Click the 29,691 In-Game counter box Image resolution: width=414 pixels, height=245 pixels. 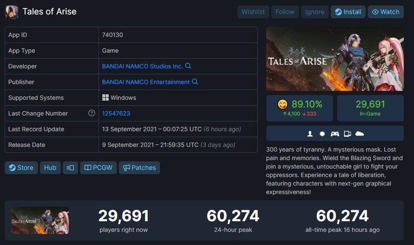pyautogui.click(x=370, y=108)
